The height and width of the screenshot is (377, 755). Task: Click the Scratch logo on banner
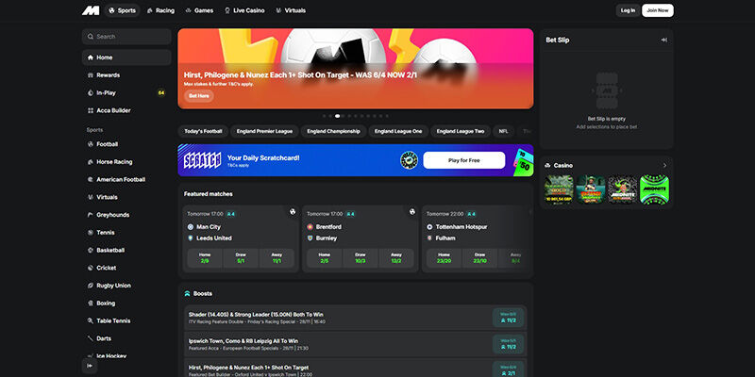pyautogui.click(x=202, y=160)
